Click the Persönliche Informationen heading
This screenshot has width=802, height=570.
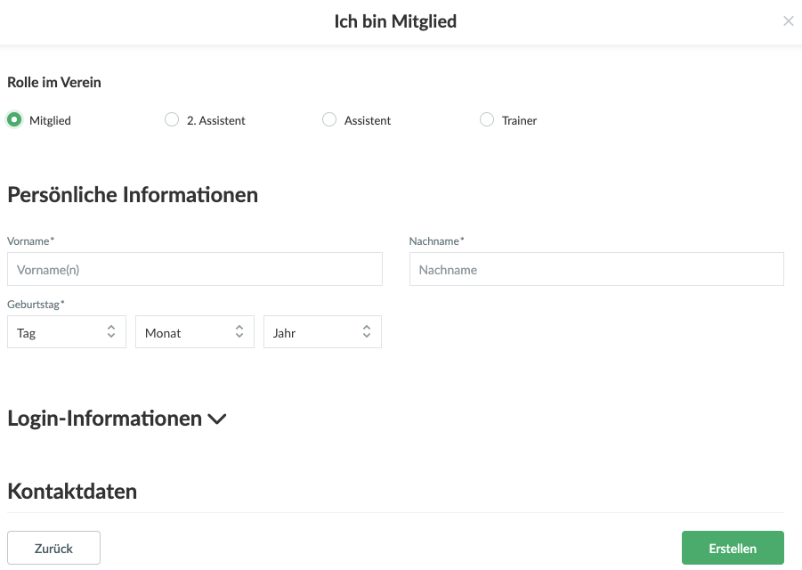[x=133, y=194]
